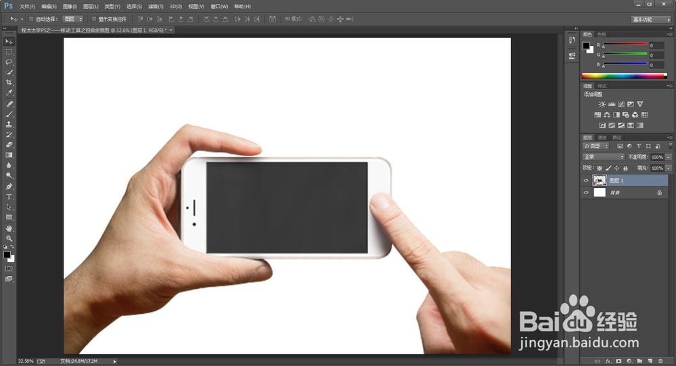Add a Brightness/Contrast adjustment
The height and width of the screenshot is (366, 676).
[x=602, y=104]
